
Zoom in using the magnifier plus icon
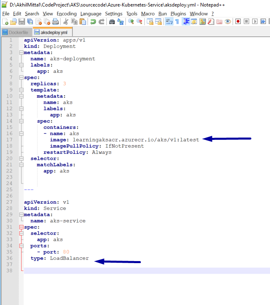click(131, 22)
